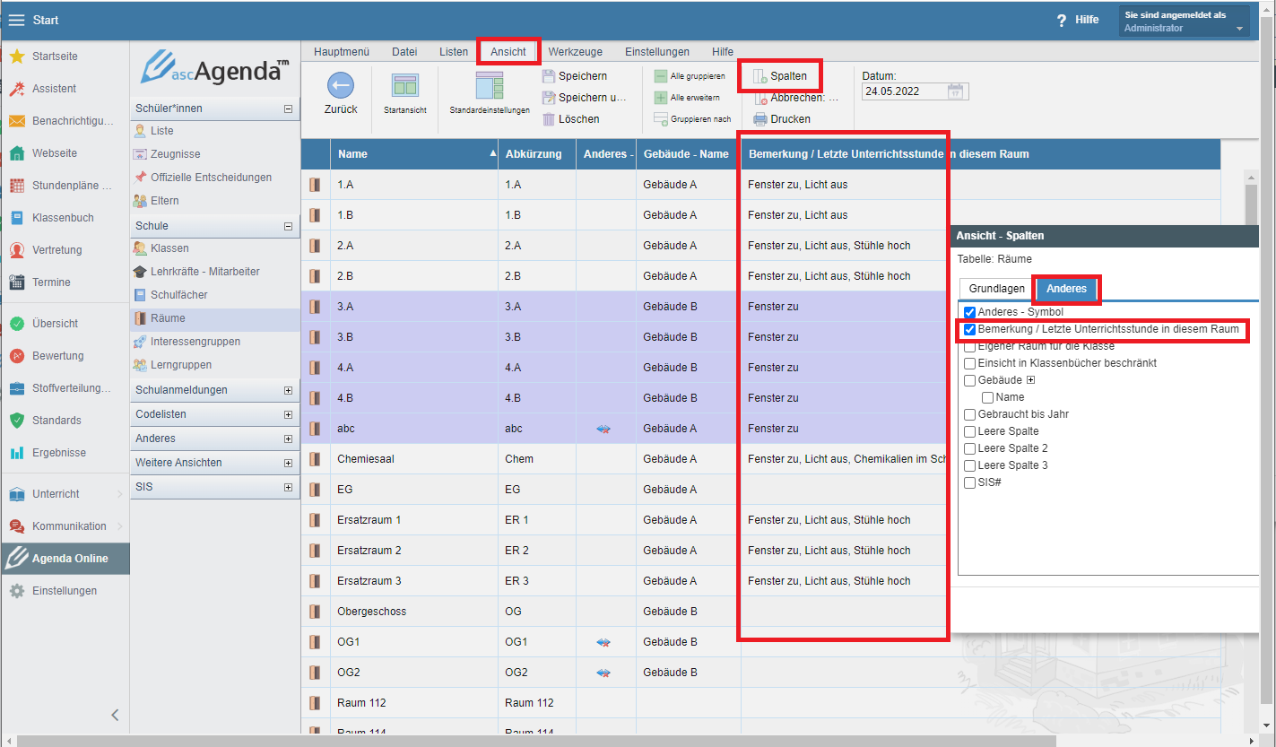Click the Hilfe question mark icon
Screen dimensions: 1276x747
[1062, 20]
